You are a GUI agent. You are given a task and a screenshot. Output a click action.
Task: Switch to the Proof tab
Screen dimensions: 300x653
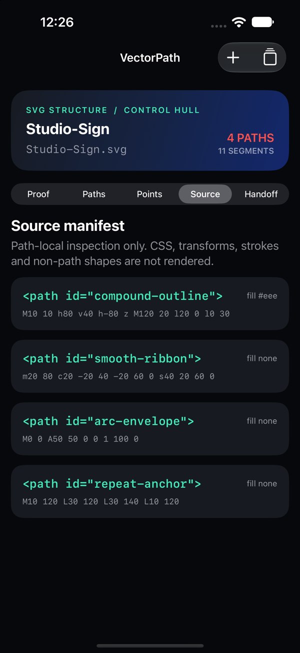click(38, 194)
